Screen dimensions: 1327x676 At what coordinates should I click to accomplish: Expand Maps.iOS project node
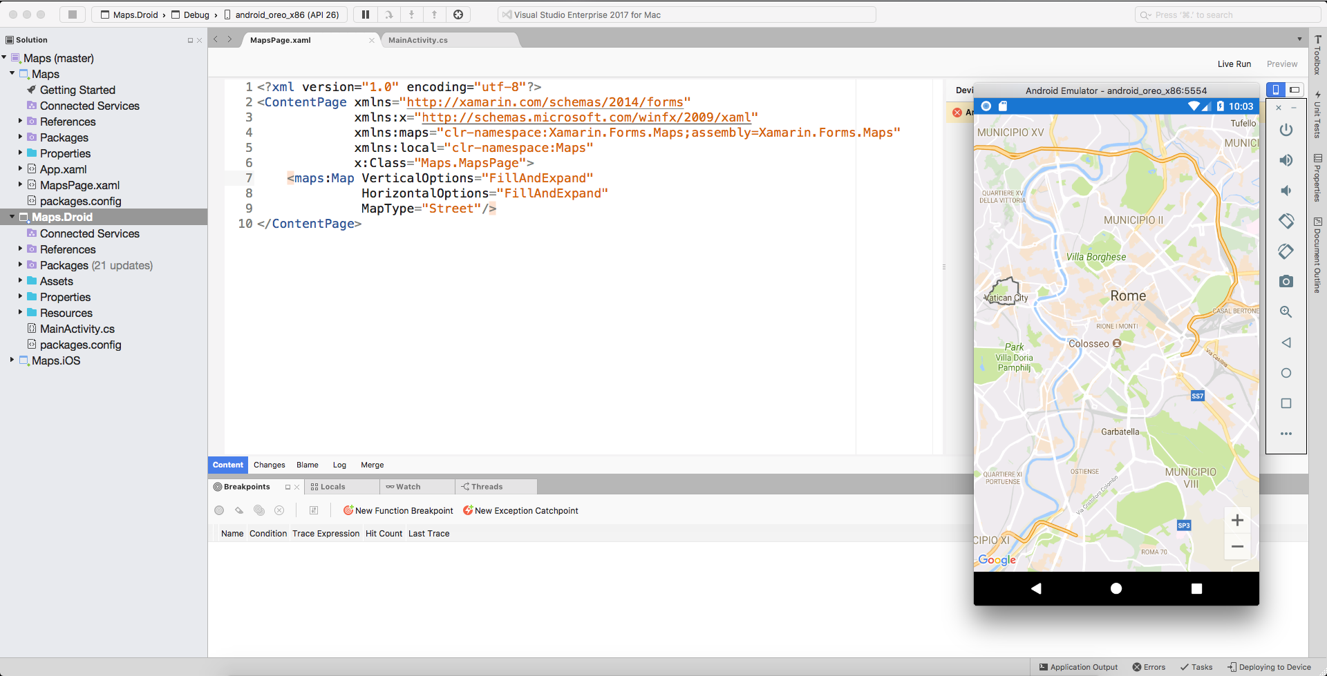pos(12,360)
